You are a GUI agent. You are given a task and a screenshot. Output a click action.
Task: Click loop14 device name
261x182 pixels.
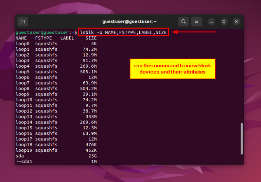24,122
